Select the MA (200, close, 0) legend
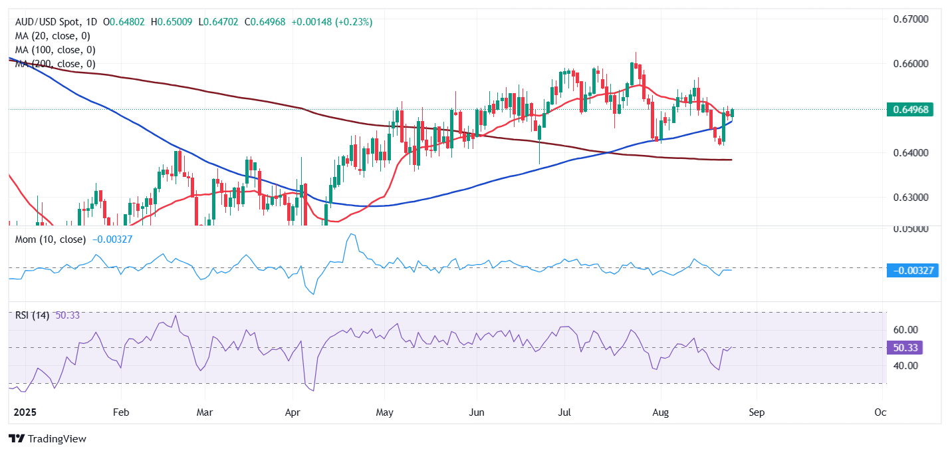Screen dimensions: 950x453 [x=55, y=64]
